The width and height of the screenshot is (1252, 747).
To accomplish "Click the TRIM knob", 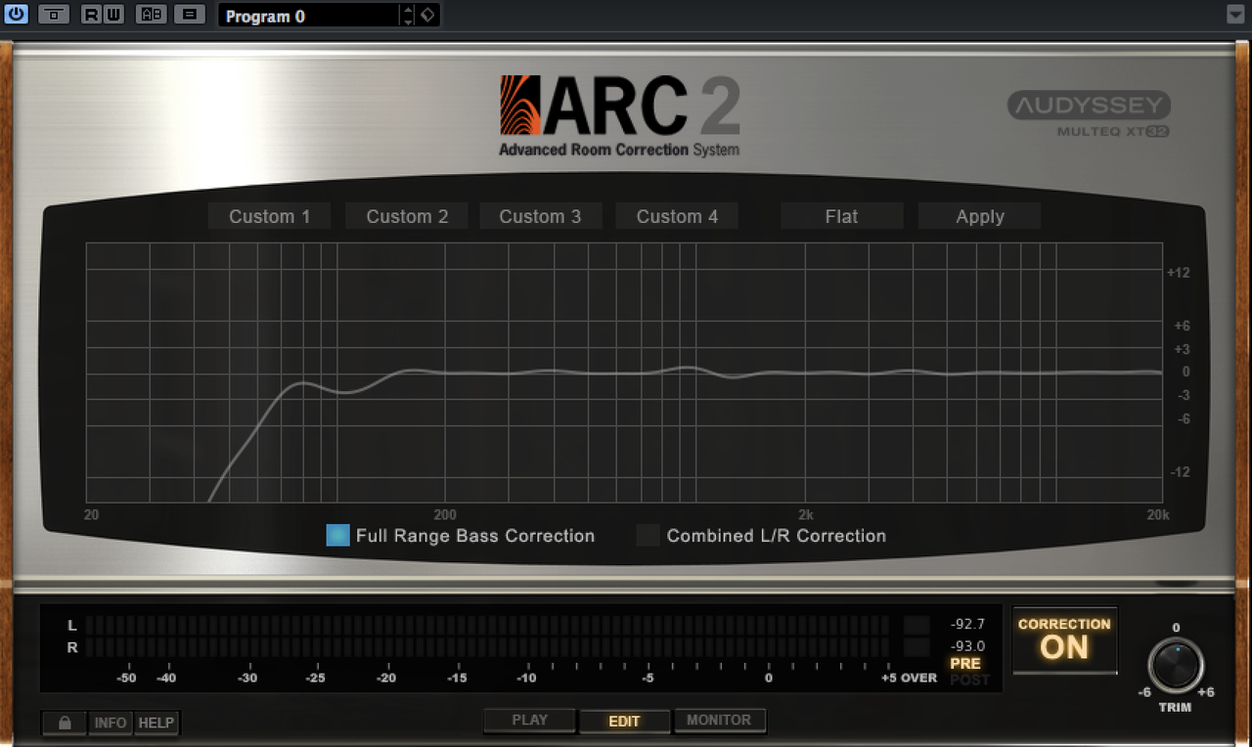I will 1176,666.
